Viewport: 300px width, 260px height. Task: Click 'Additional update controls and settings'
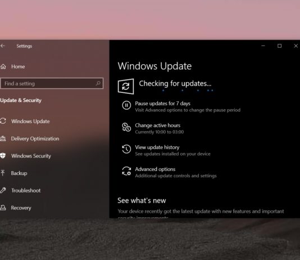pyautogui.click(x=176, y=176)
